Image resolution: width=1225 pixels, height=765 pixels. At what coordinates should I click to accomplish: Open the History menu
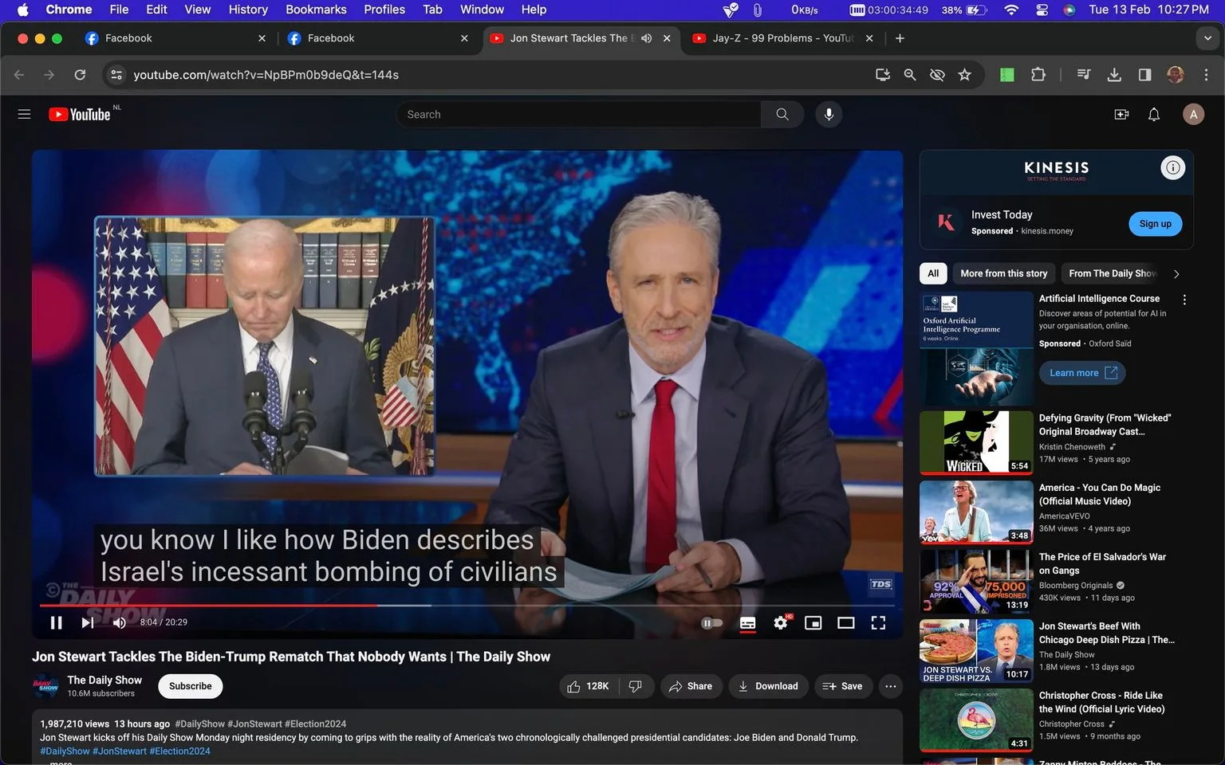click(248, 10)
